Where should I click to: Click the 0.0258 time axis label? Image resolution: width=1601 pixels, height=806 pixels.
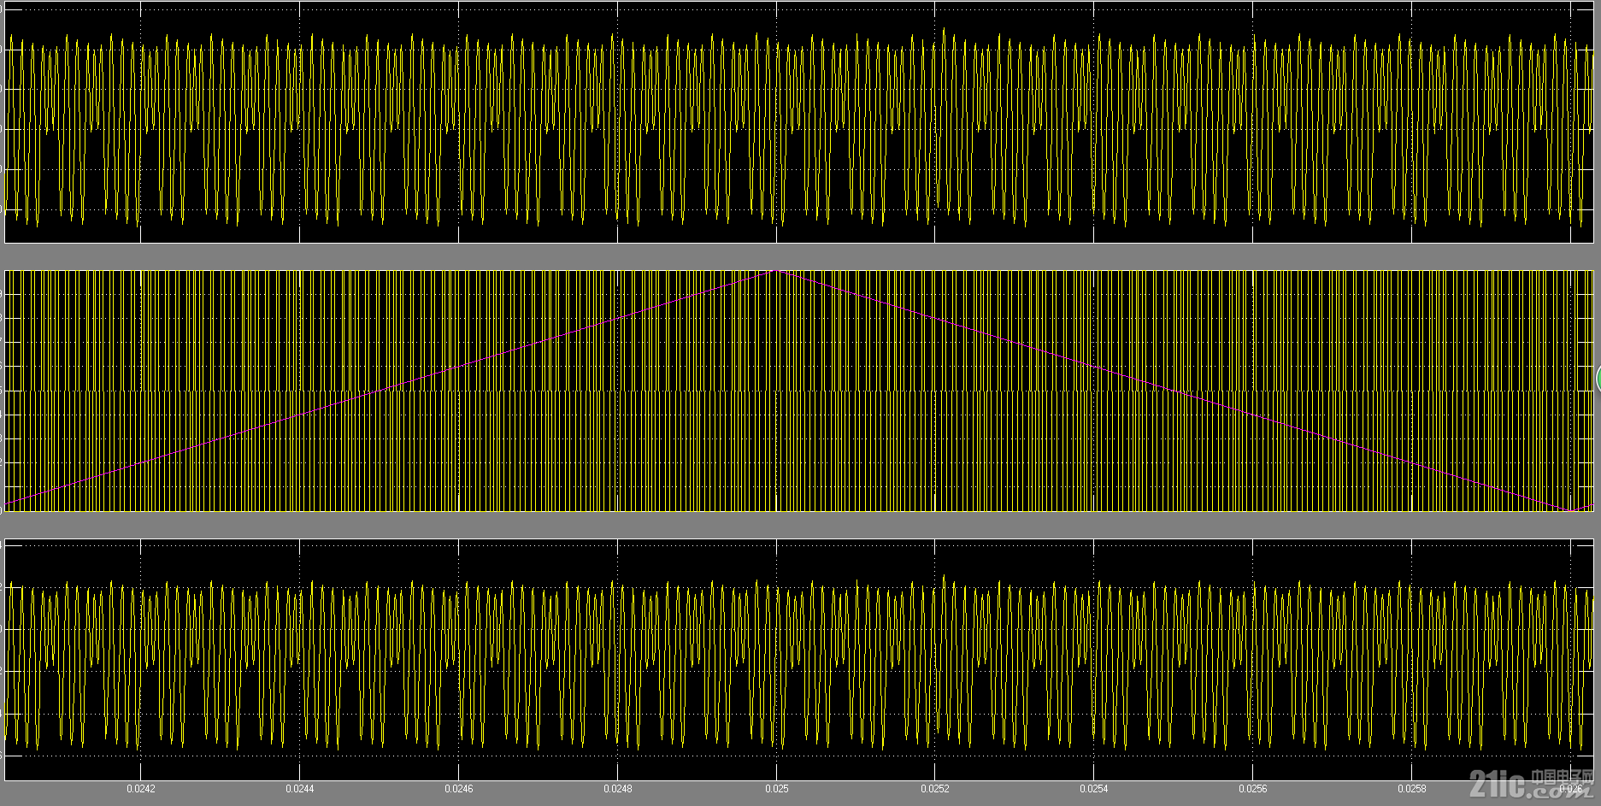tap(1412, 788)
